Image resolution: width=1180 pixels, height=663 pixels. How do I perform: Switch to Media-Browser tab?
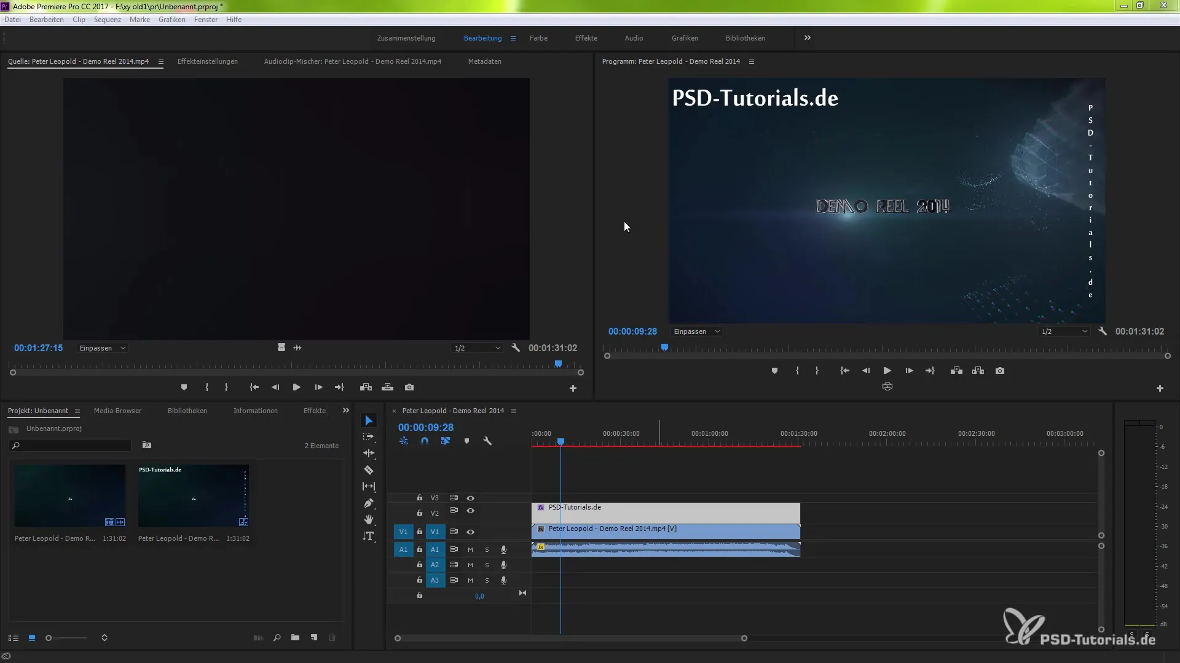tap(117, 411)
